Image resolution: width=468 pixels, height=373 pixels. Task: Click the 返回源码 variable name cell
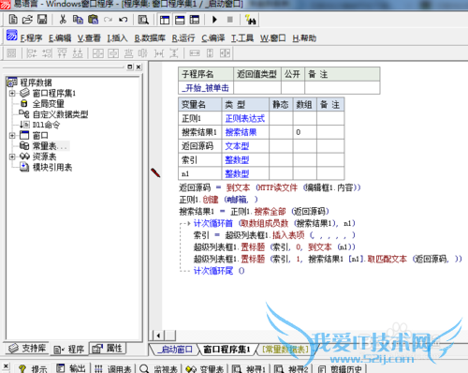pyautogui.click(x=200, y=146)
